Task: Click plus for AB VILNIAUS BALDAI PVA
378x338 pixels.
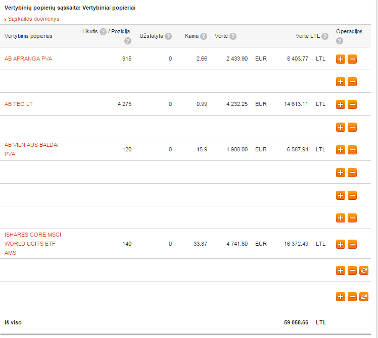Action: [341, 150]
